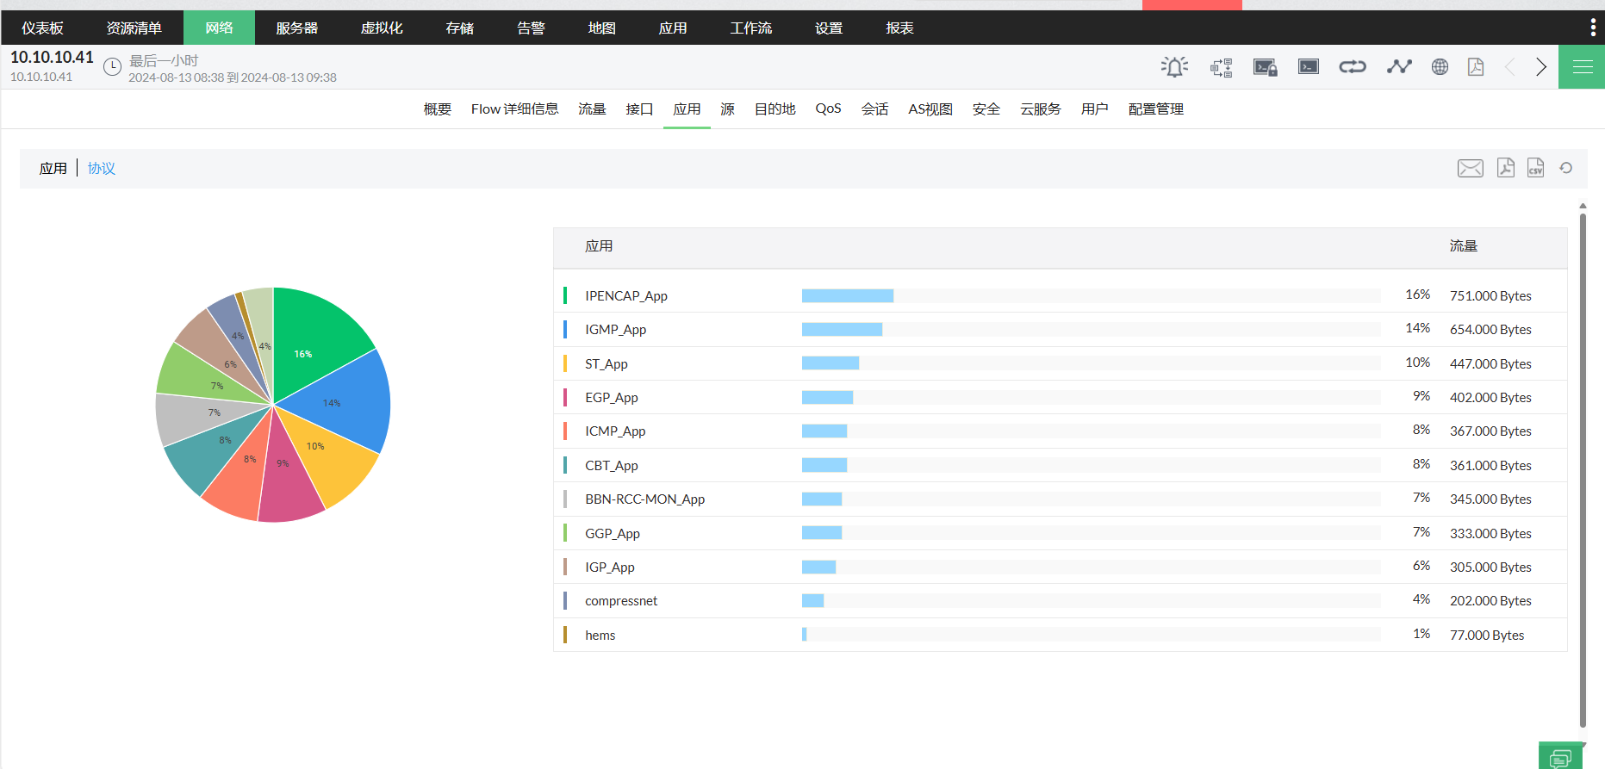Open the locked terminal icon
This screenshot has width=1605, height=769.
point(1265,67)
